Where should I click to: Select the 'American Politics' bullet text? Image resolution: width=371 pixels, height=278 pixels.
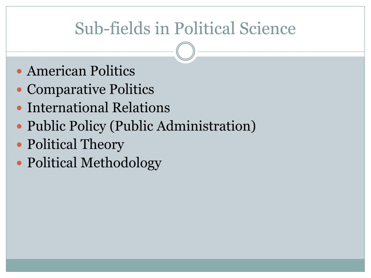coord(81,71)
